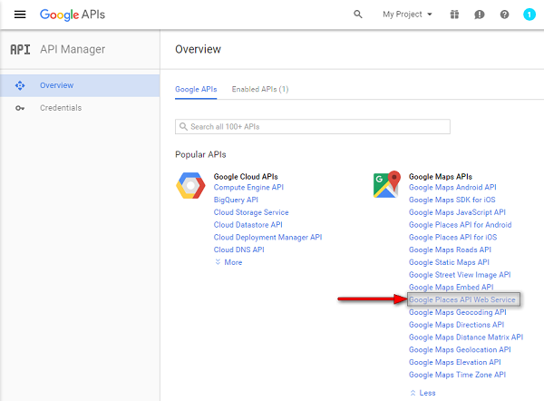Click the Google Cloud APIs hexagon logo
The height and width of the screenshot is (401, 544).
pyautogui.click(x=190, y=185)
